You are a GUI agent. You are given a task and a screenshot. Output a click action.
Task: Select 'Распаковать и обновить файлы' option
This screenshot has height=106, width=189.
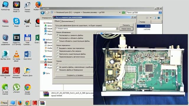tap(58, 38)
